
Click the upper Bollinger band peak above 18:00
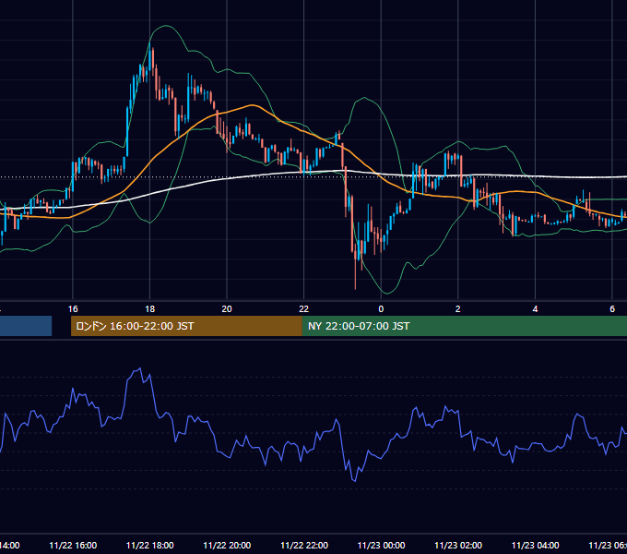[x=165, y=26]
